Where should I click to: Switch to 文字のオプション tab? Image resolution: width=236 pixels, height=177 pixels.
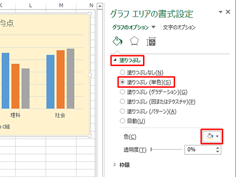point(179,27)
